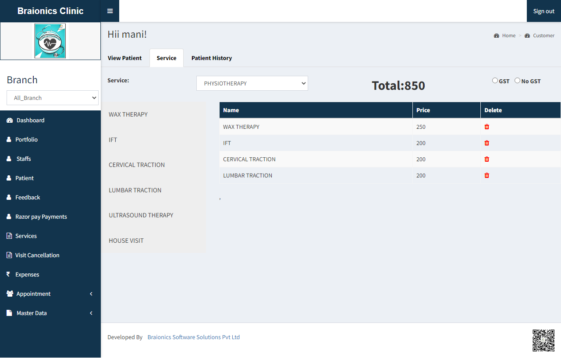Viewport: 561px width, 358px height.
Task: Click the QR code in footer
Action: coord(543,340)
